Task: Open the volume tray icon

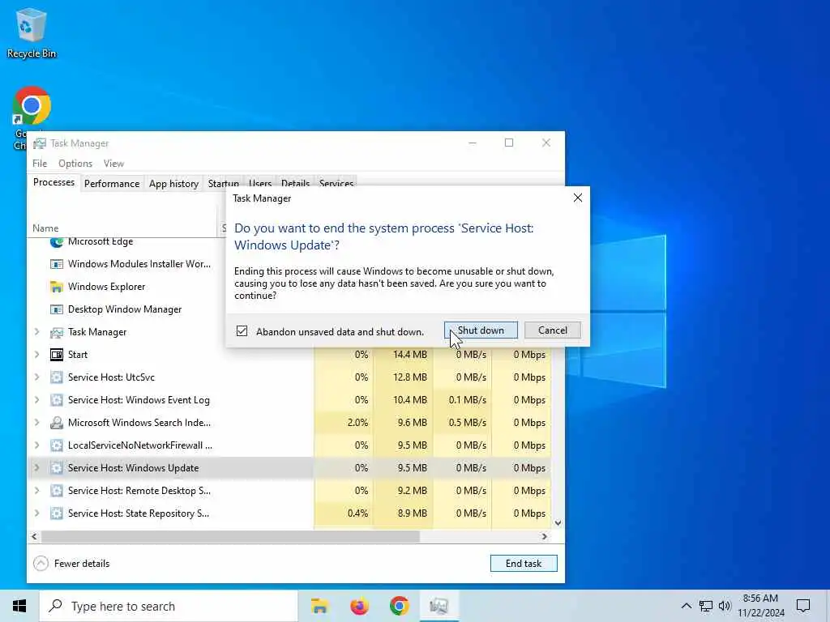Action: pos(725,606)
